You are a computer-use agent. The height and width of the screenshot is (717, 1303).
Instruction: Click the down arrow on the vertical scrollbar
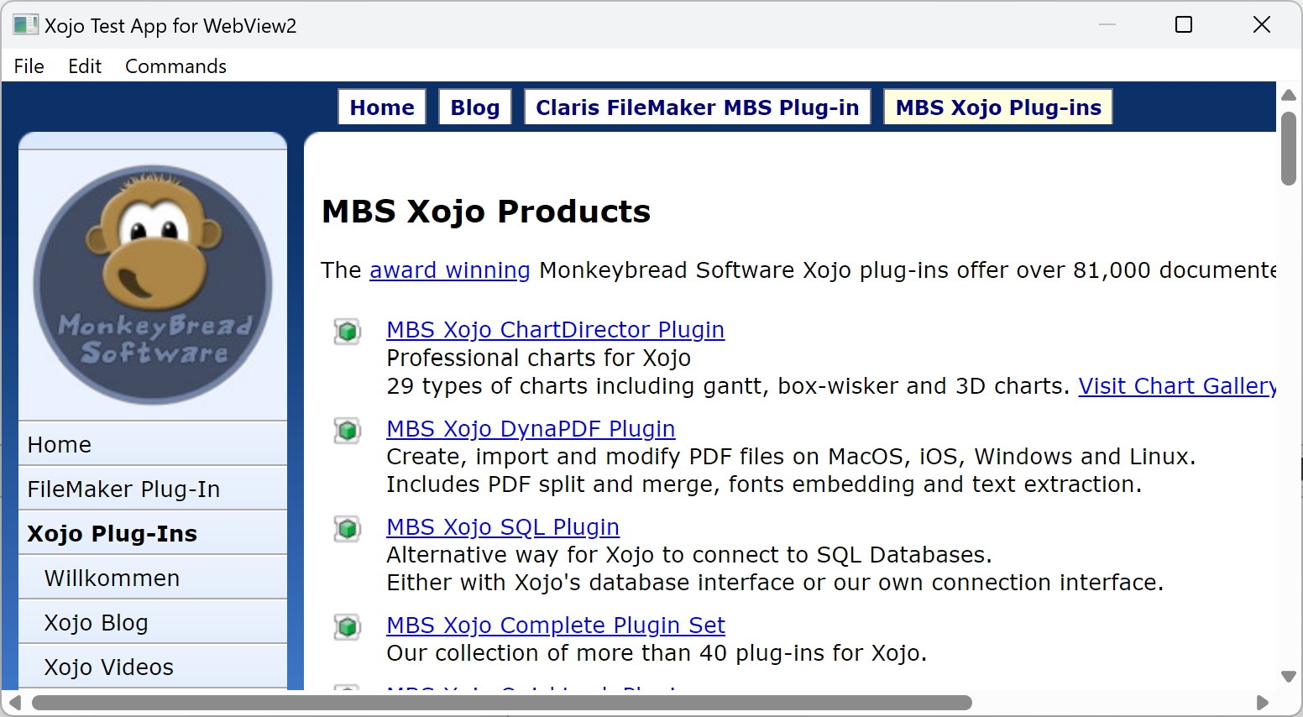(1287, 675)
